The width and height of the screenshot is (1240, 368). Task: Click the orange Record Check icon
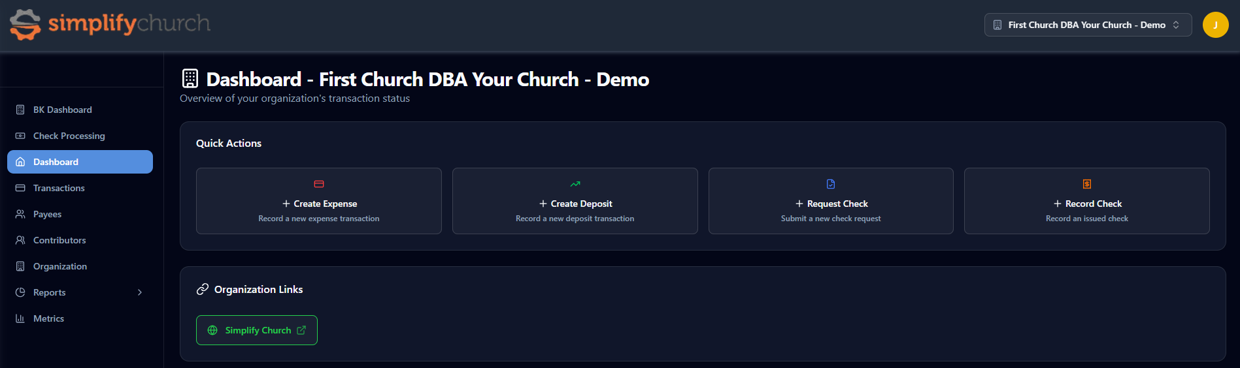tap(1087, 184)
